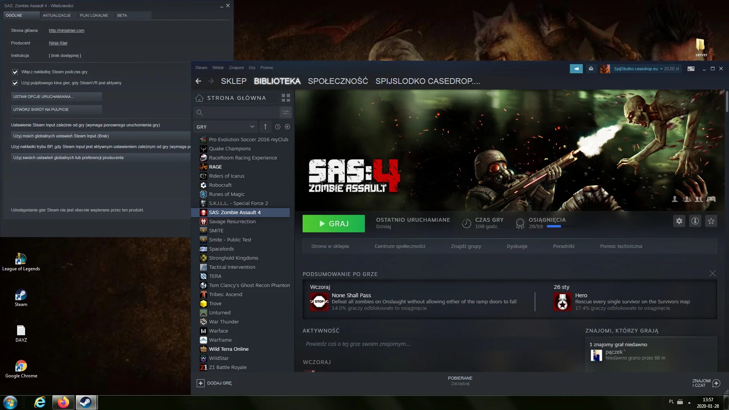Click the ready-to-play filter icon

(x=287, y=127)
